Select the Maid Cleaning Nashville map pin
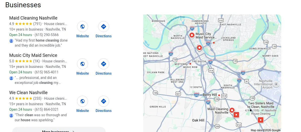The height and width of the screenshot is (132, 301). click(x=232, y=110)
